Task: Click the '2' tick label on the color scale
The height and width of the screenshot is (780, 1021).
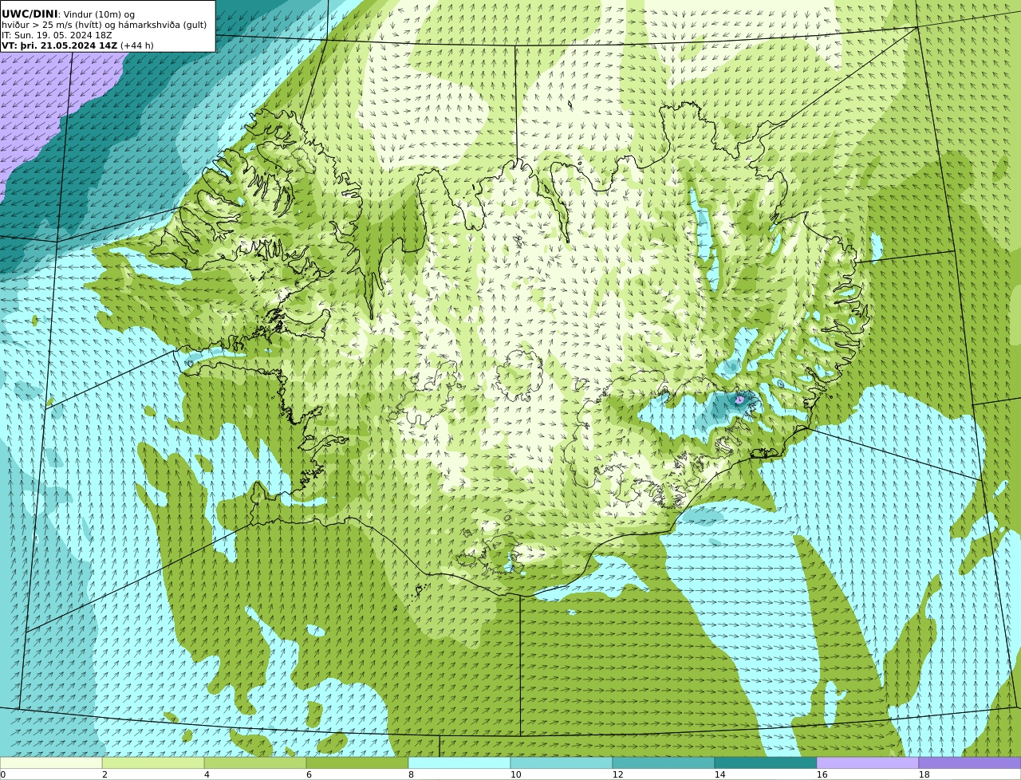Action: pos(104,774)
